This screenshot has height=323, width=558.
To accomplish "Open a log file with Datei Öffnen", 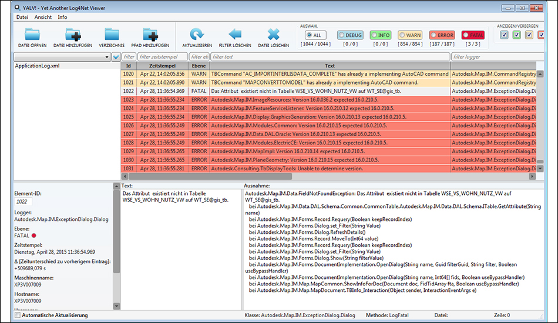I will 32,38.
